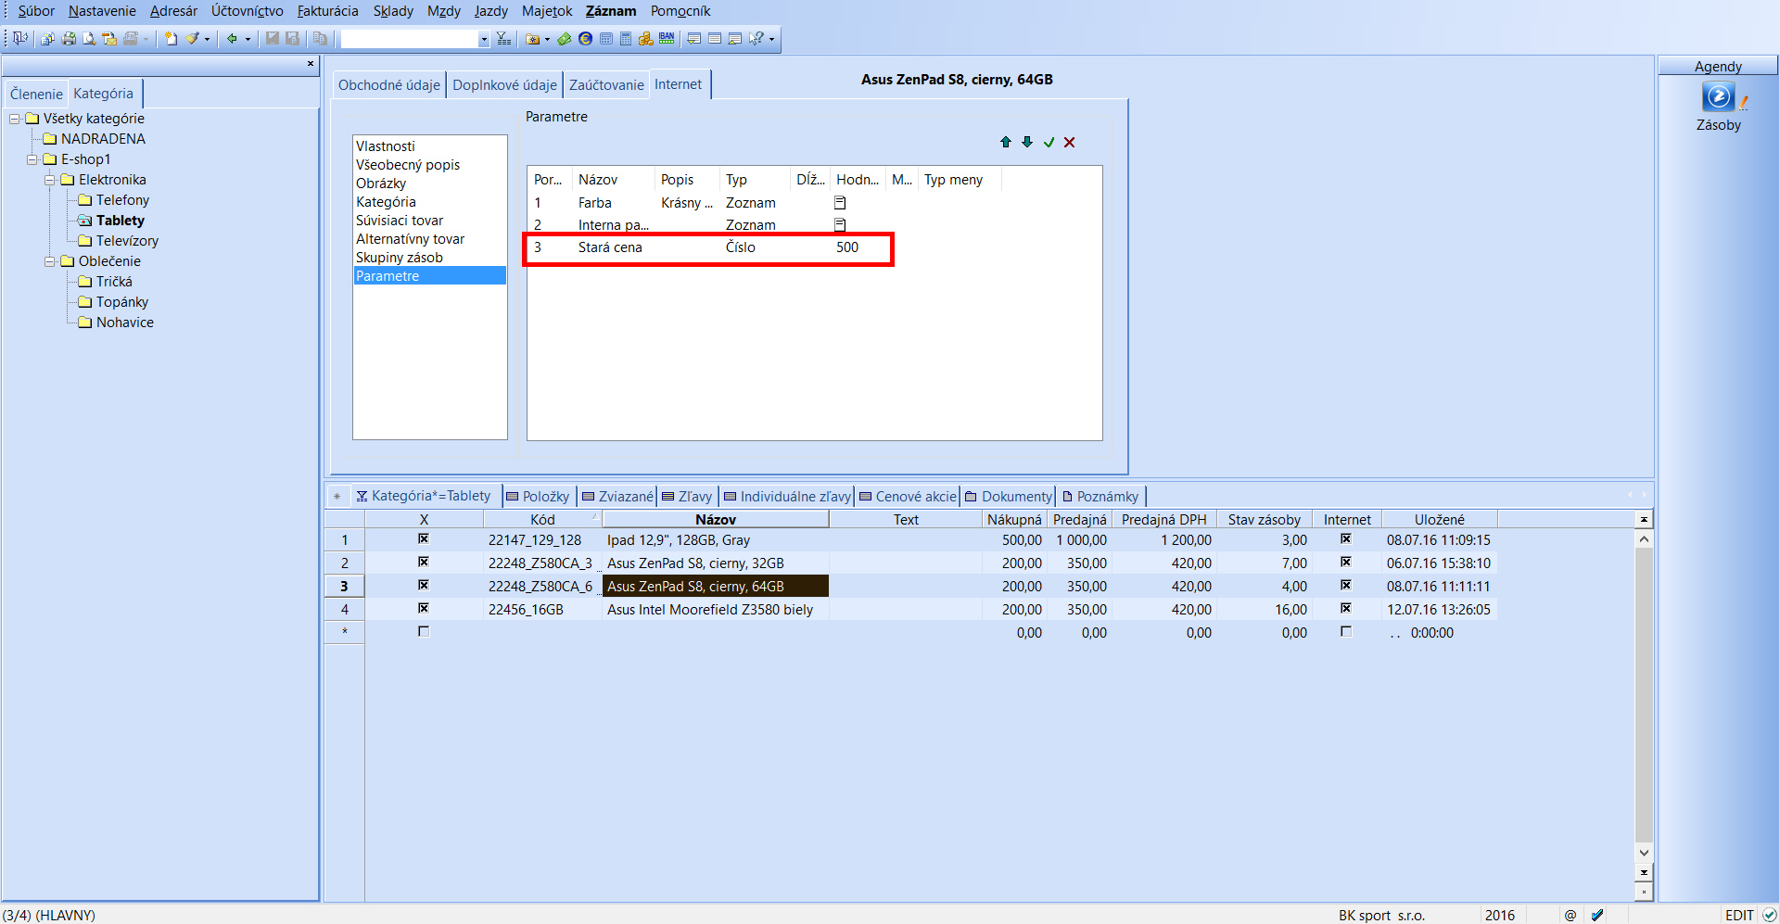Collapse the Všetky kategórie tree node
1780x924 pixels.
pyautogui.click(x=15, y=119)
